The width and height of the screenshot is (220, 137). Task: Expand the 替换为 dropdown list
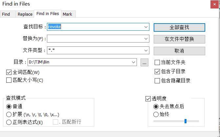point(146,39)
